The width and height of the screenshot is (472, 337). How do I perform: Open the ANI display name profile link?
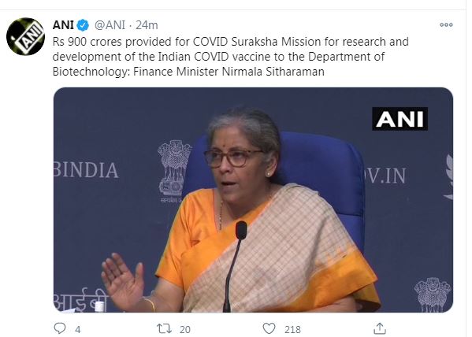63,25
